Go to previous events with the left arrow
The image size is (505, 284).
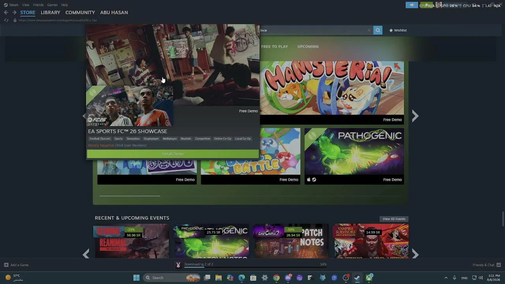pos(86,254)
